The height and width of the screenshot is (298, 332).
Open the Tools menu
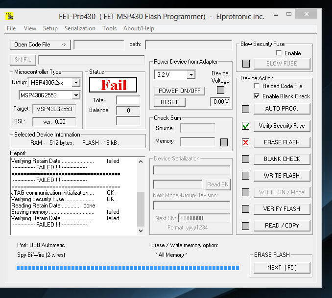click(x=110, y=28)
